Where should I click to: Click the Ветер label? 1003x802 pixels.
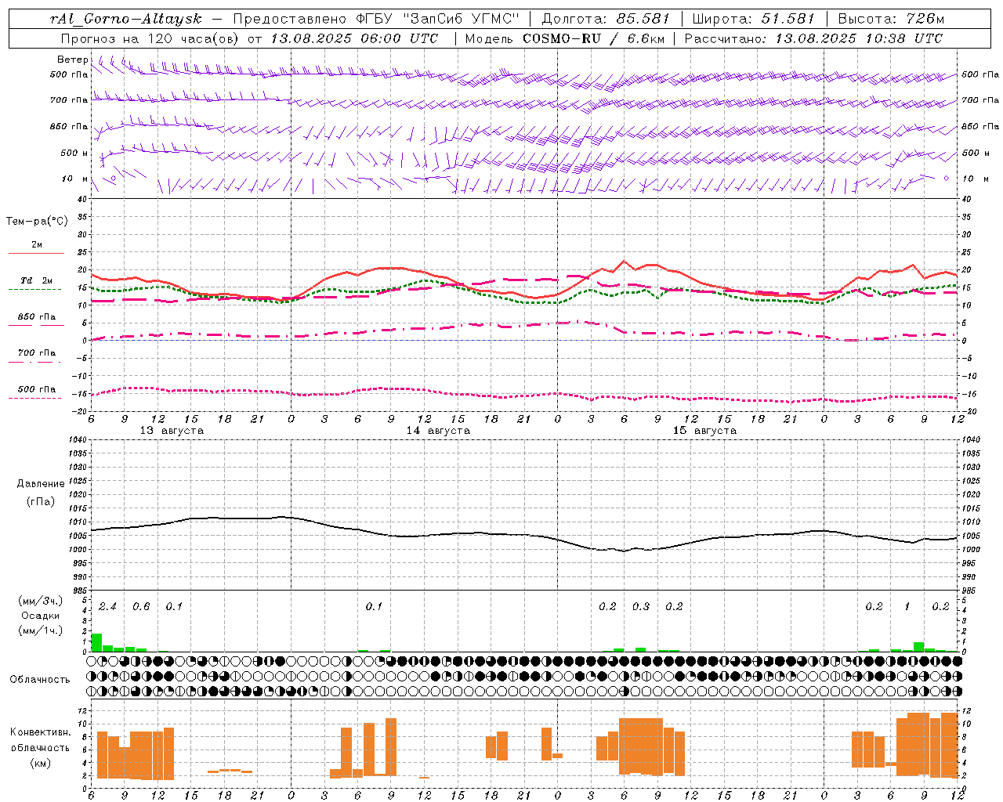click(72, 60)
